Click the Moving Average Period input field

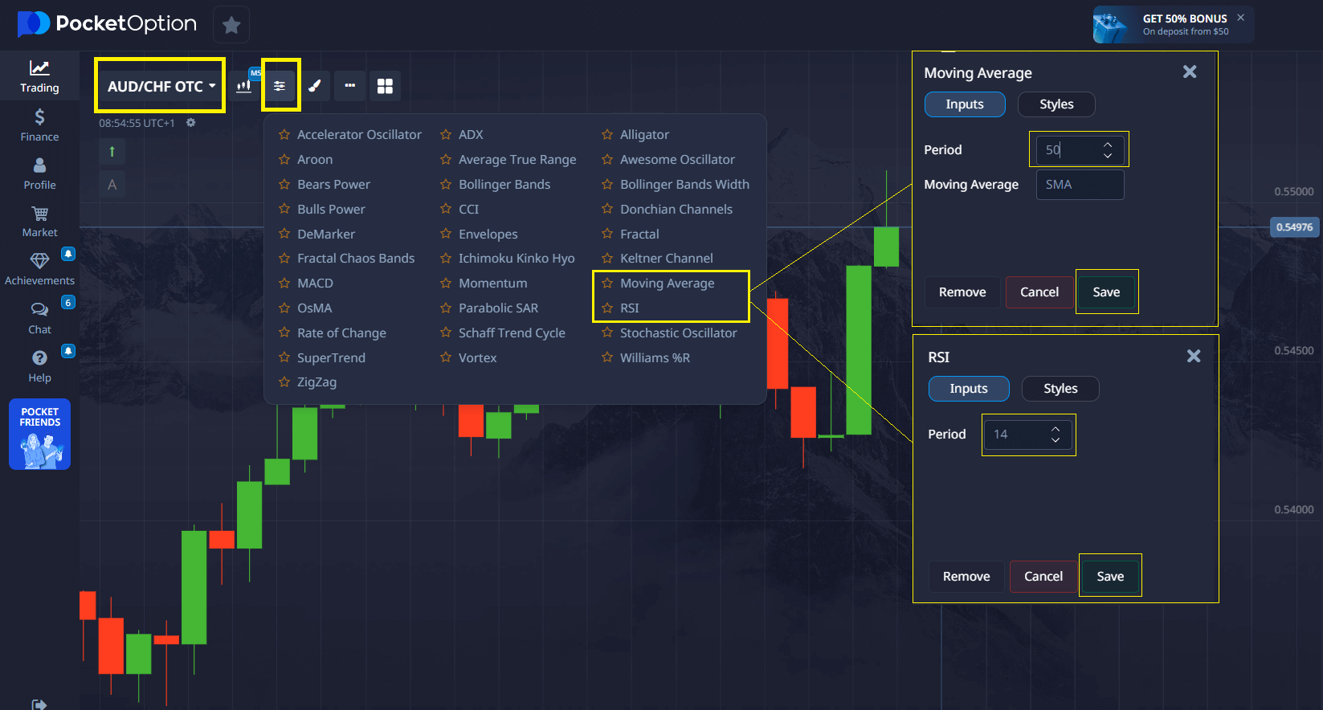(x=1080, y=150)
